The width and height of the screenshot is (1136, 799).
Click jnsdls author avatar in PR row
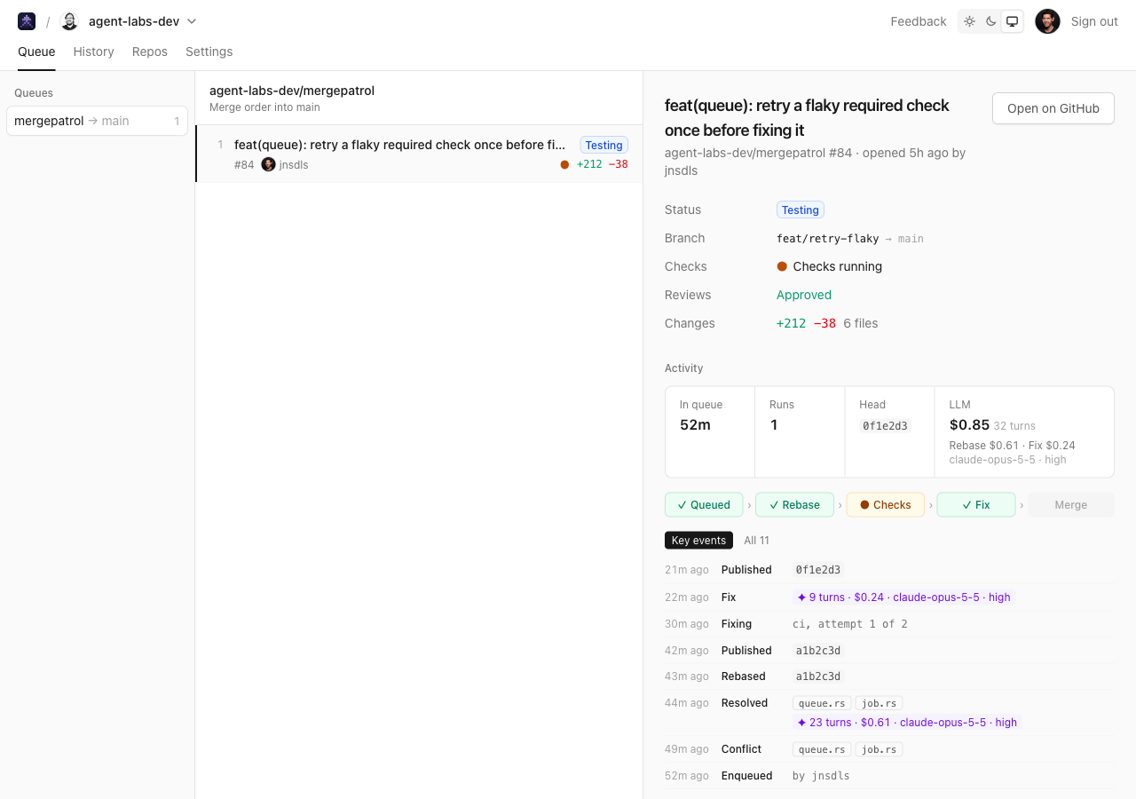coord(268,164)
